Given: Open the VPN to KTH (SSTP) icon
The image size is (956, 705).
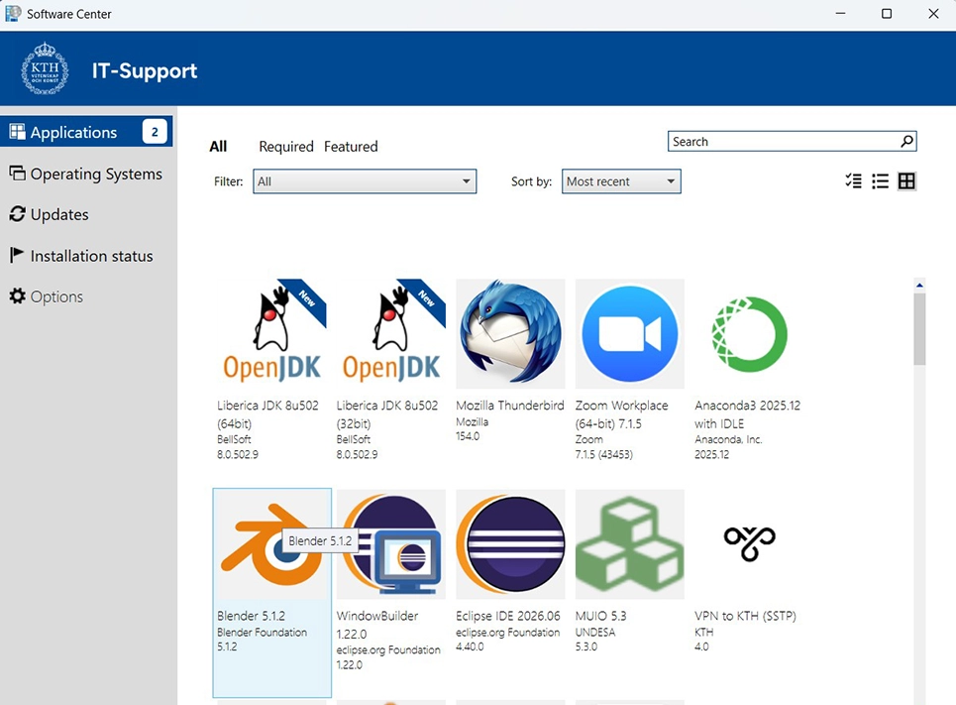Looking at the screenshot, I should click(x=749, y=542).
